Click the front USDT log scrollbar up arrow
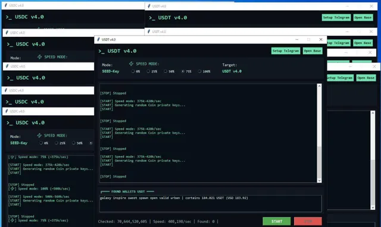The height and width of the screenshot is (227, 381). pyautogui.click(x=319, y=86)
